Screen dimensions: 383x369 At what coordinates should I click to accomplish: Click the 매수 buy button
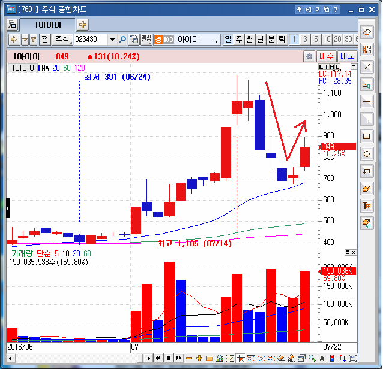click(x=327, y=56)
